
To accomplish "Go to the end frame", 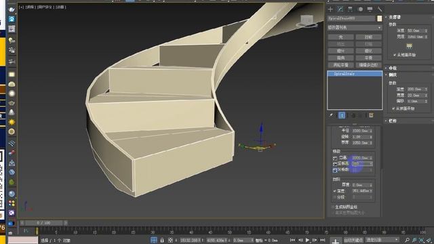I will pyautogui.click(x=323, y=240).
